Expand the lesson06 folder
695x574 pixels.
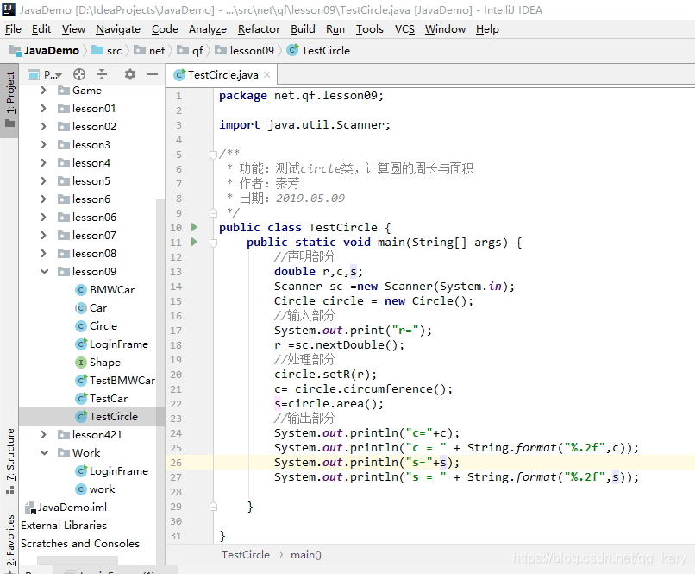43,218
